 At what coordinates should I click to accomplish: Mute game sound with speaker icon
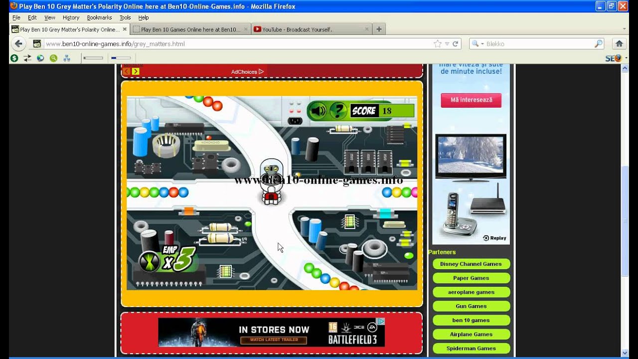318,111
